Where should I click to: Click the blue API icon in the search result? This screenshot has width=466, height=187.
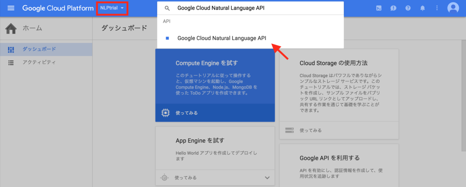coord(167,38)
